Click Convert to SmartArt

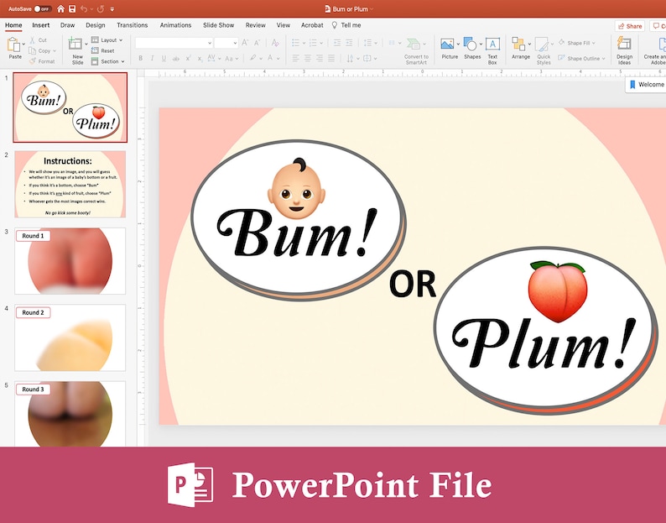point(416,51)
